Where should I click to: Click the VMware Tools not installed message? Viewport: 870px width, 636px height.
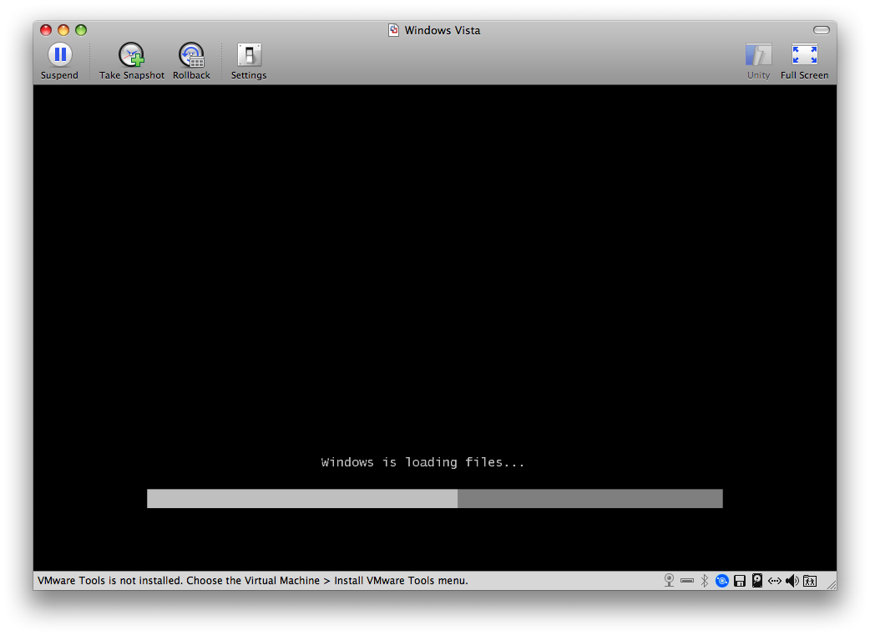point(252,581)
